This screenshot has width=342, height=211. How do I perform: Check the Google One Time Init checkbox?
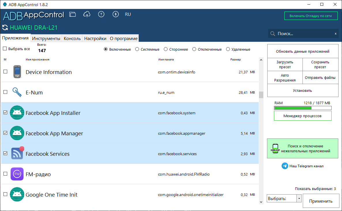[x=5, y=195]
